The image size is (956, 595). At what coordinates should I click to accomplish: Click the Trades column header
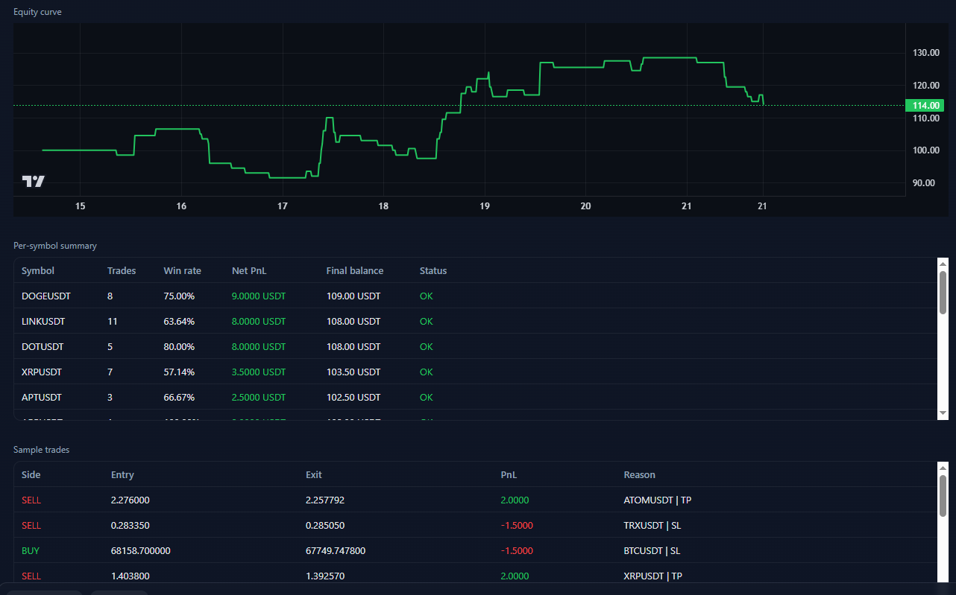click(122, 270)
